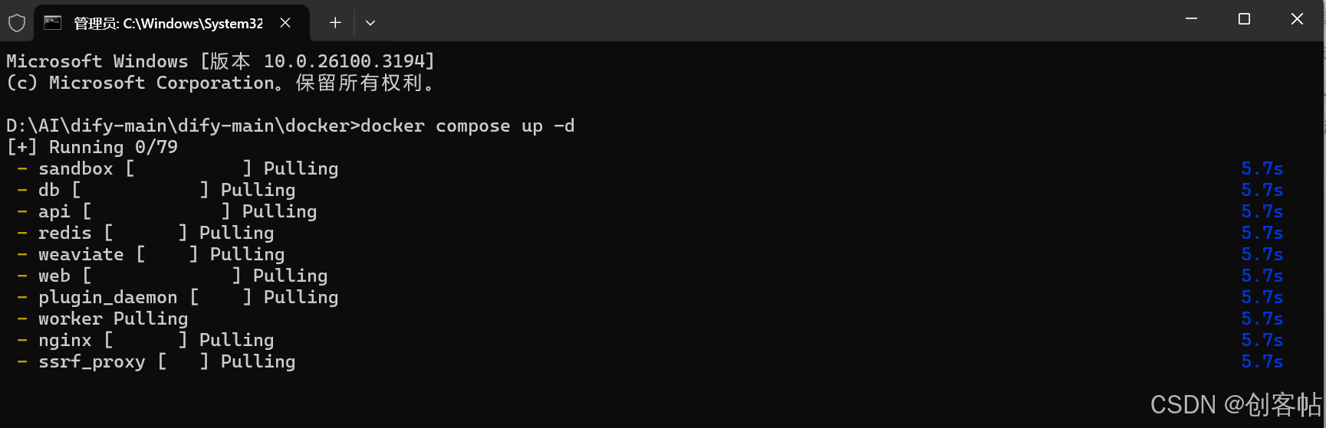1326x428 pixels.
Task: Click the weaviate Pulling line
Action: [151, 254]
